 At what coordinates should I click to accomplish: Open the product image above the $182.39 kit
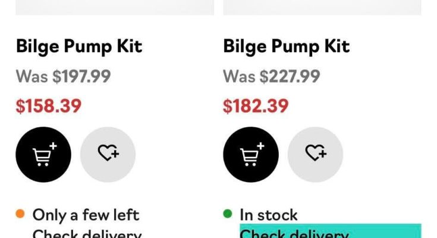(x=322, y=7)
